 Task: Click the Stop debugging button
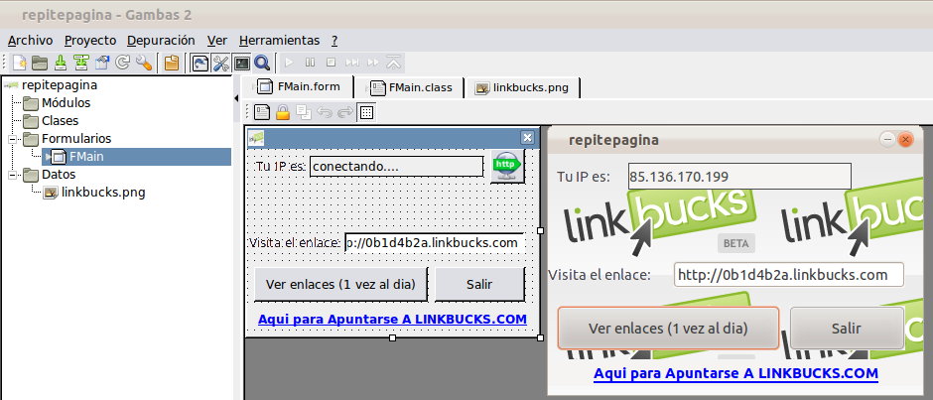point(331,63)
